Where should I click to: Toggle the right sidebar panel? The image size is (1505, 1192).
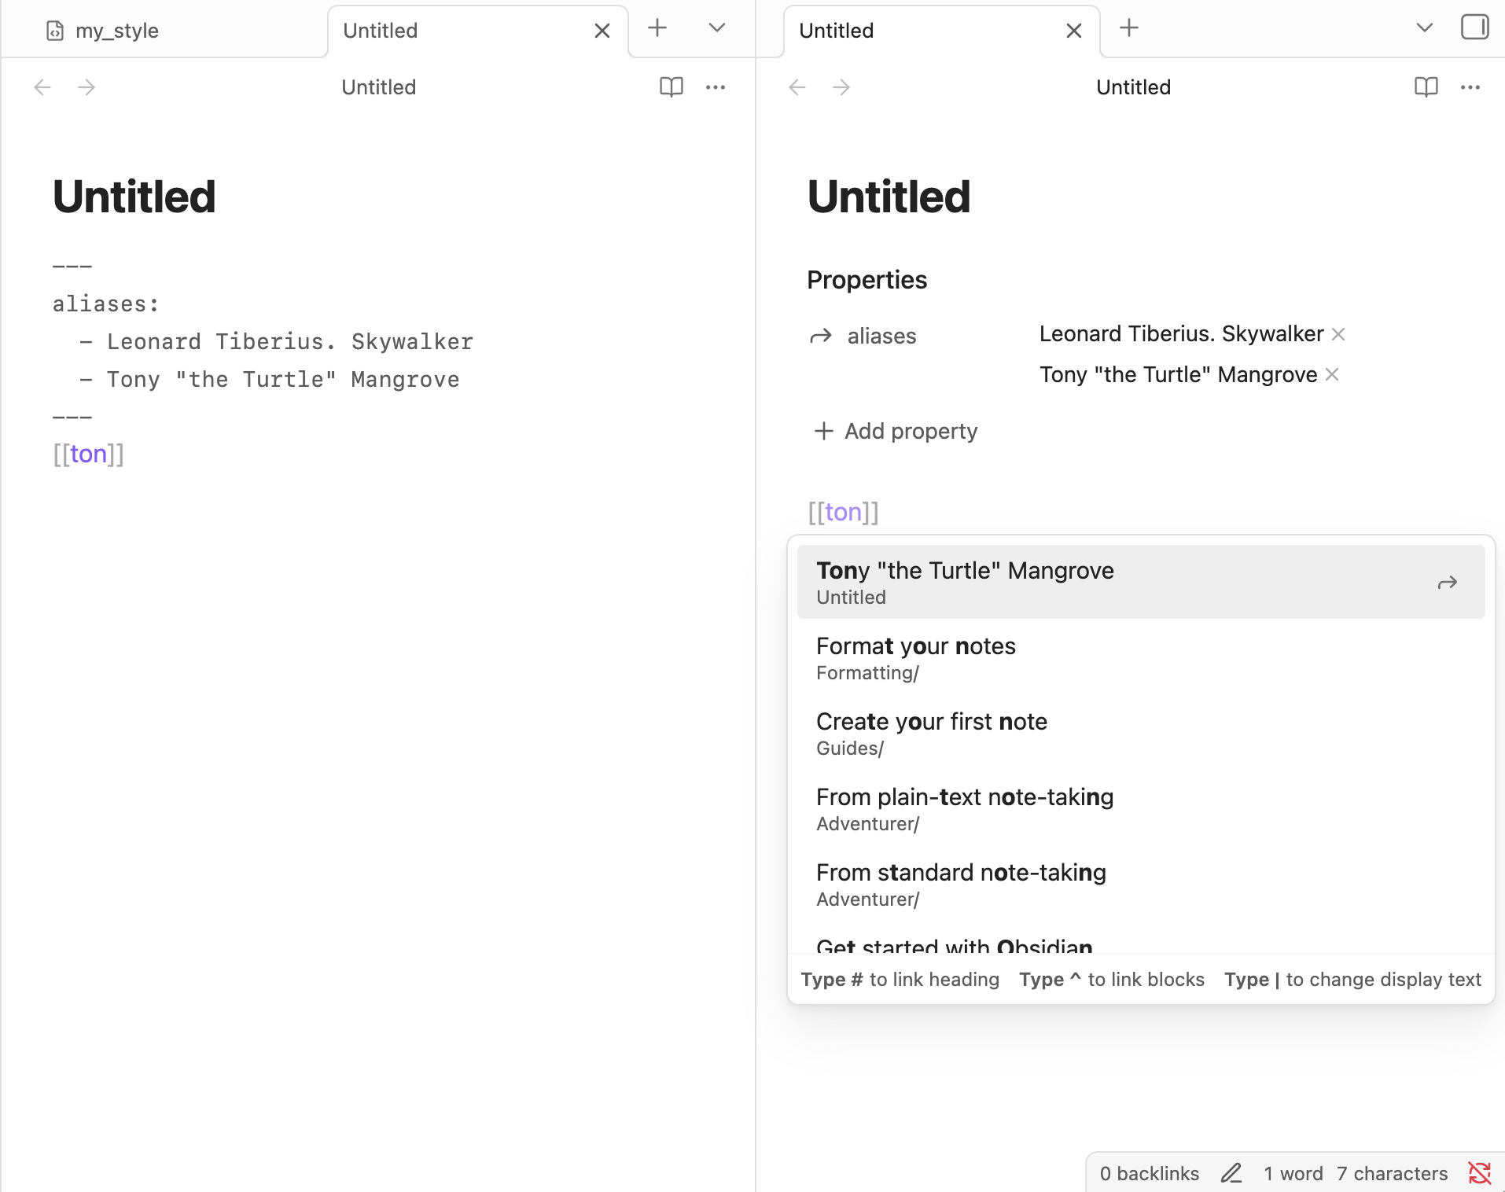click(x=1474, y=28)
